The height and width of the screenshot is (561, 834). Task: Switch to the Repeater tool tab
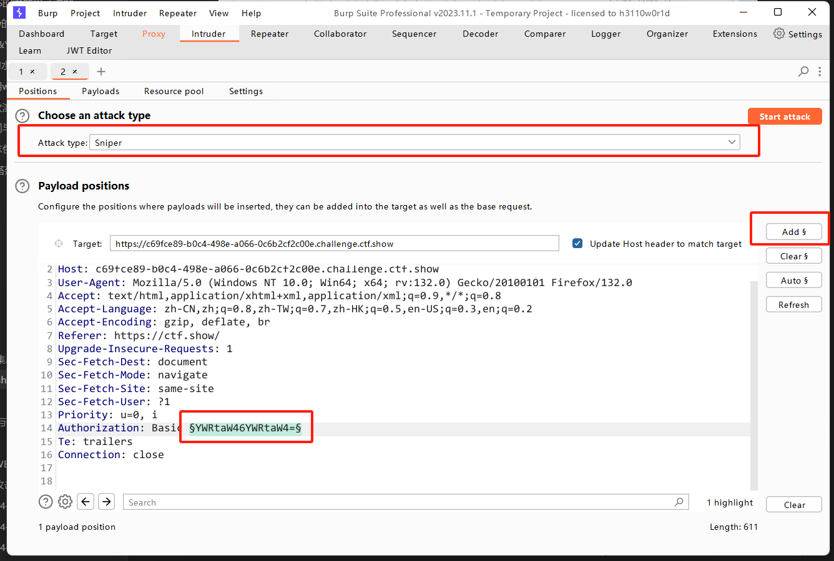pyautogui.click(x=270, y=34)
